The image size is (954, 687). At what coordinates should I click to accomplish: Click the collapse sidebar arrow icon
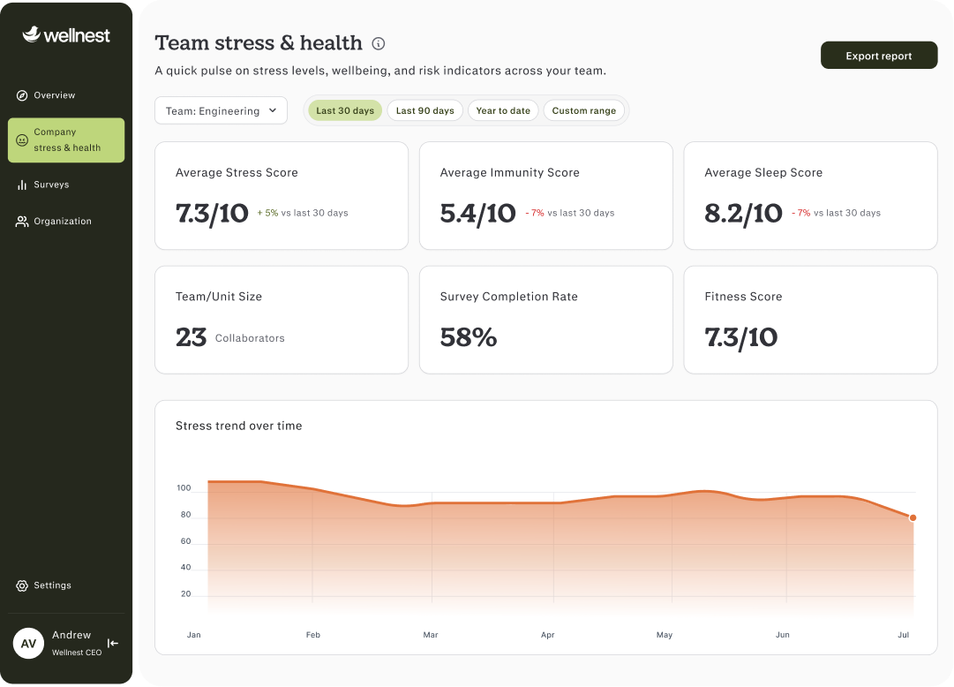pos(113,643)
